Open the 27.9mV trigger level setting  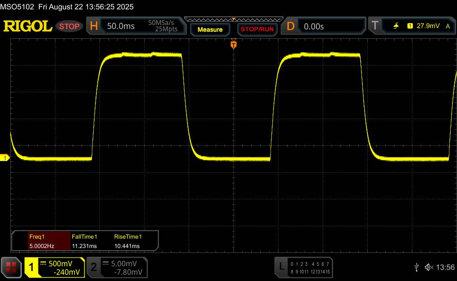pyautogui.click(x=428, y=26)
